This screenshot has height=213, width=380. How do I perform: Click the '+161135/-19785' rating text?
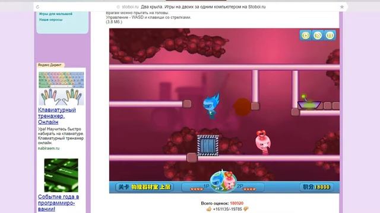pyautogui.click(x=227, y=209)
